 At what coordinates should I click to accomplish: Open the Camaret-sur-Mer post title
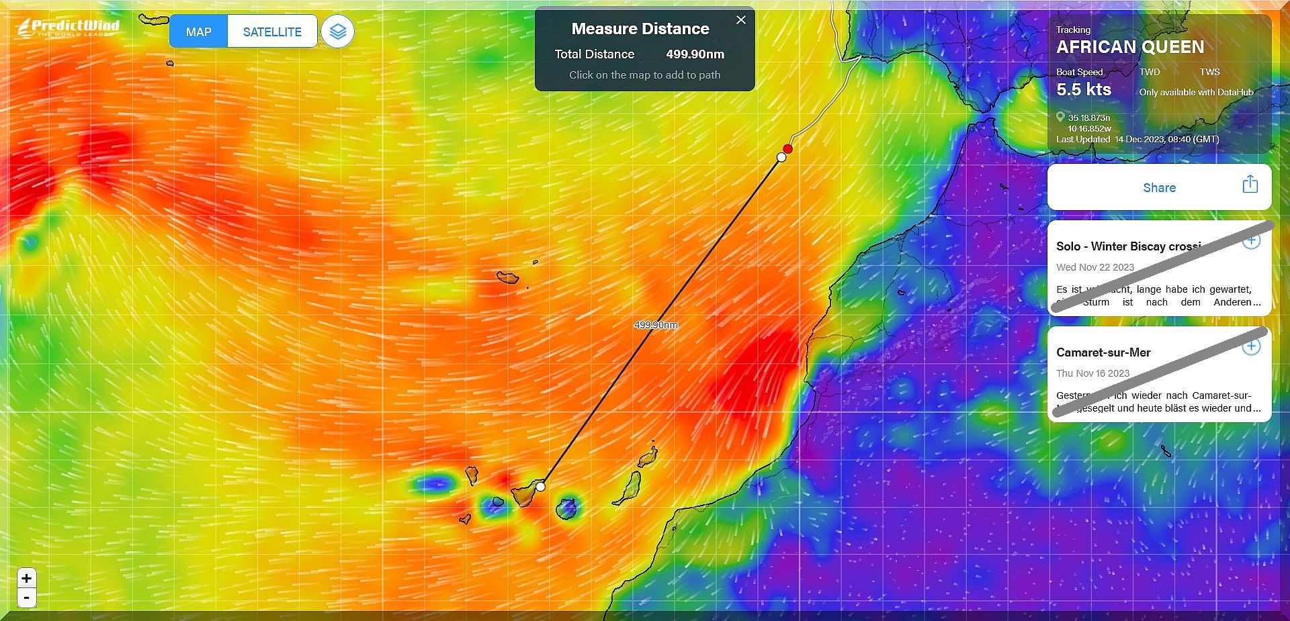pyautogui.click(x=1103, y=352)
